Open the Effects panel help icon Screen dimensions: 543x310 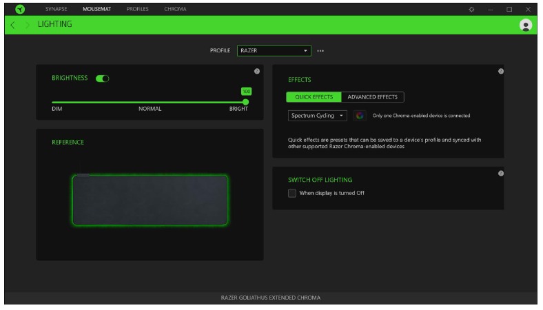pos(501,71)
